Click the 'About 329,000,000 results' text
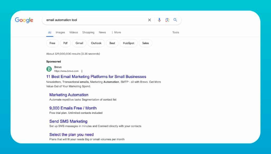 pos(73,54)
